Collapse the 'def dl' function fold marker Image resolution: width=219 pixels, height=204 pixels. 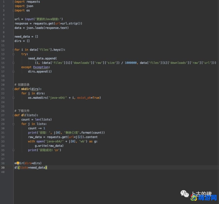point(13,115)
